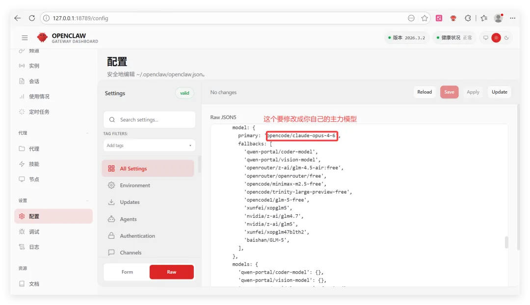Switch to Raw editing mode
The width and height of the screenshot is (530, 305).
tap(172, 272)
